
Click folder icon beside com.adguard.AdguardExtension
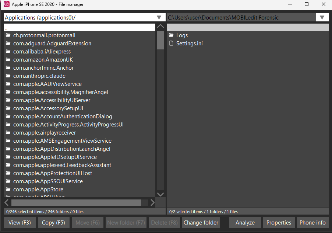8,43
